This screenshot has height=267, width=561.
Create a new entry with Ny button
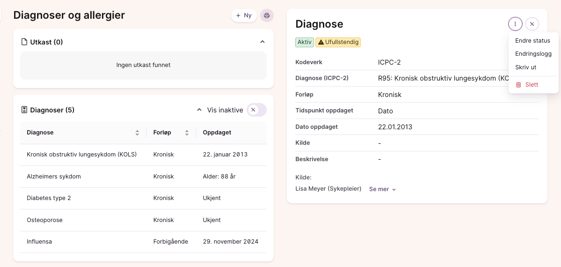(244, 15)
